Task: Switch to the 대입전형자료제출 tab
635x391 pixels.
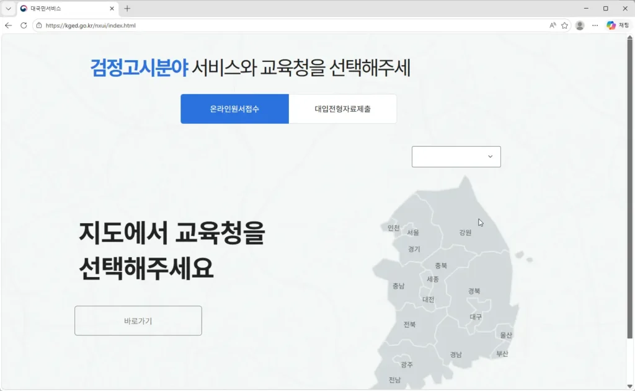Action: click(342, 109)
